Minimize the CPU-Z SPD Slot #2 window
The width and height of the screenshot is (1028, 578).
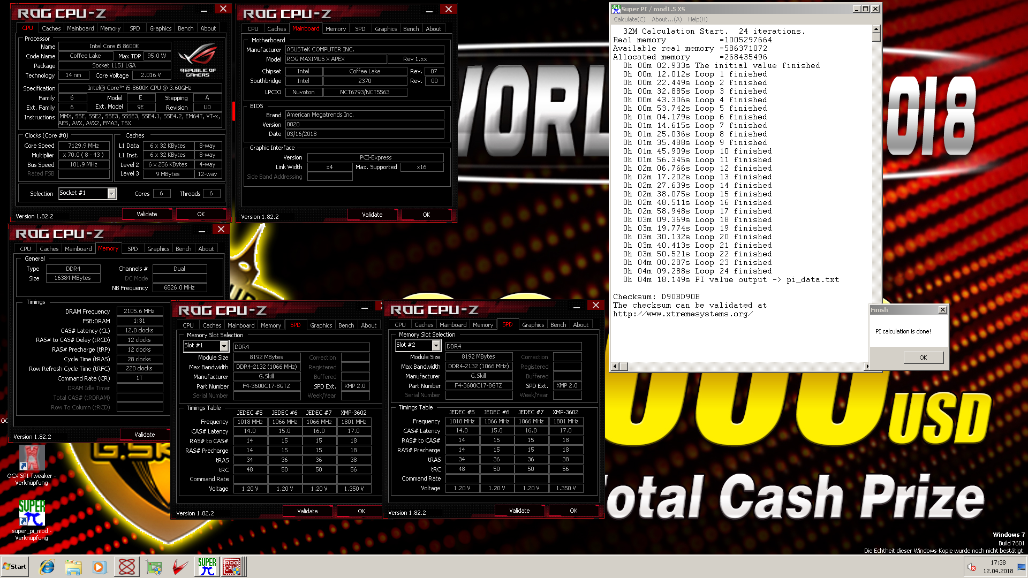click(577, 307)
